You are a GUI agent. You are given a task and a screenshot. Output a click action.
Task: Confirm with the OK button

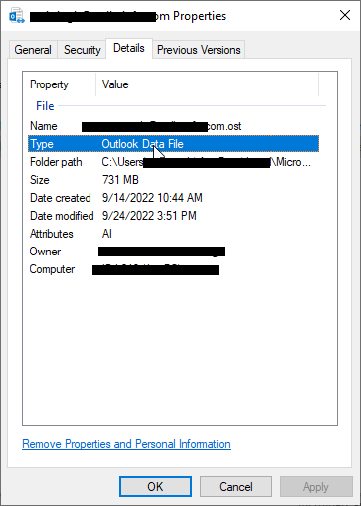(155, 487)
